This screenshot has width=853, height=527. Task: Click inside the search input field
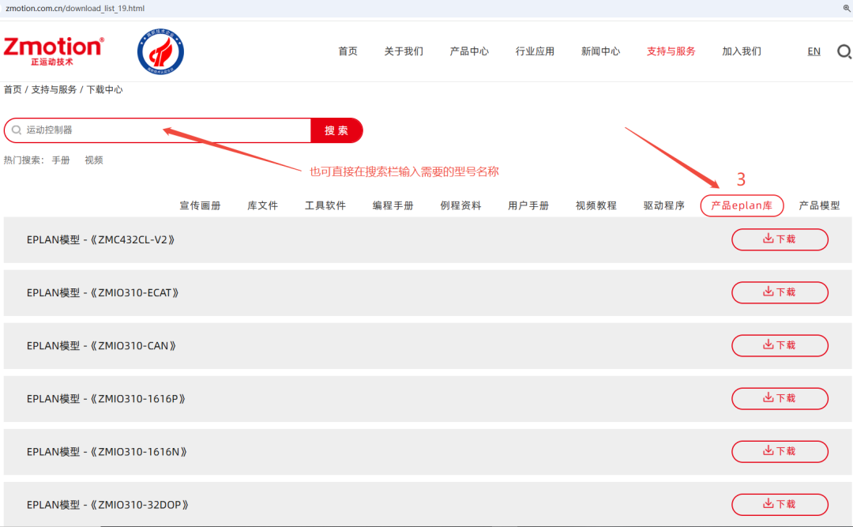[x=158, y=130]
